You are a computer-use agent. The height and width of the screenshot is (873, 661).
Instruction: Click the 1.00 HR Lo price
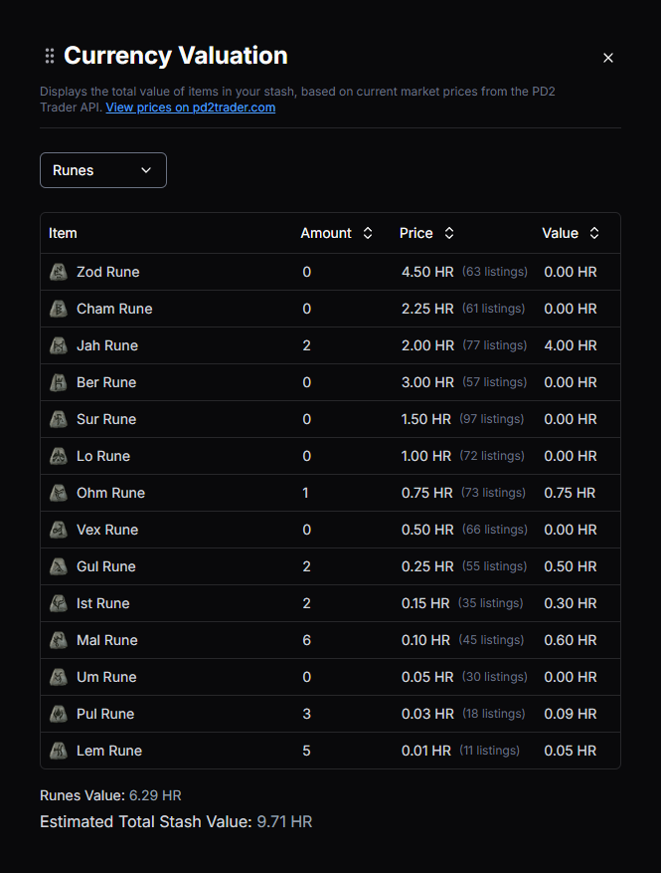(426, 456)
